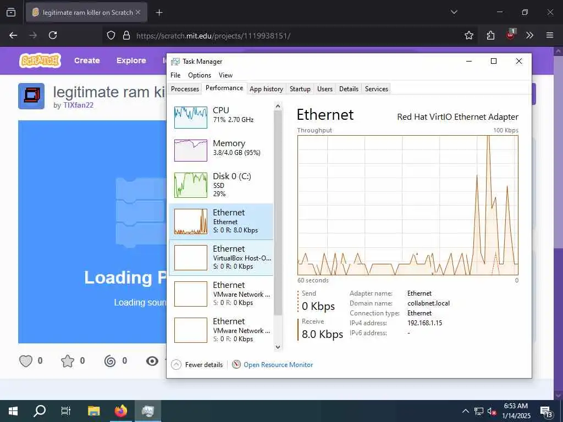Click the performance sidebar scrollbar thumb
Screen dimensions: 563x422
(x=278, y=213)
